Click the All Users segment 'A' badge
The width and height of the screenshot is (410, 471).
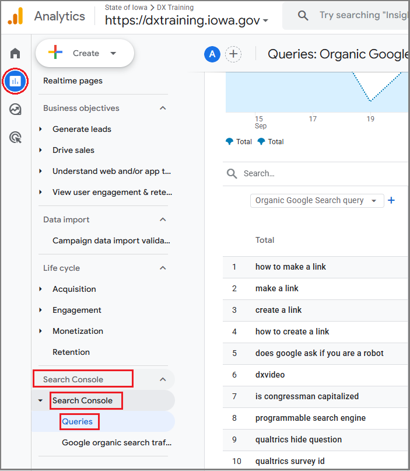tap(212, 54)
